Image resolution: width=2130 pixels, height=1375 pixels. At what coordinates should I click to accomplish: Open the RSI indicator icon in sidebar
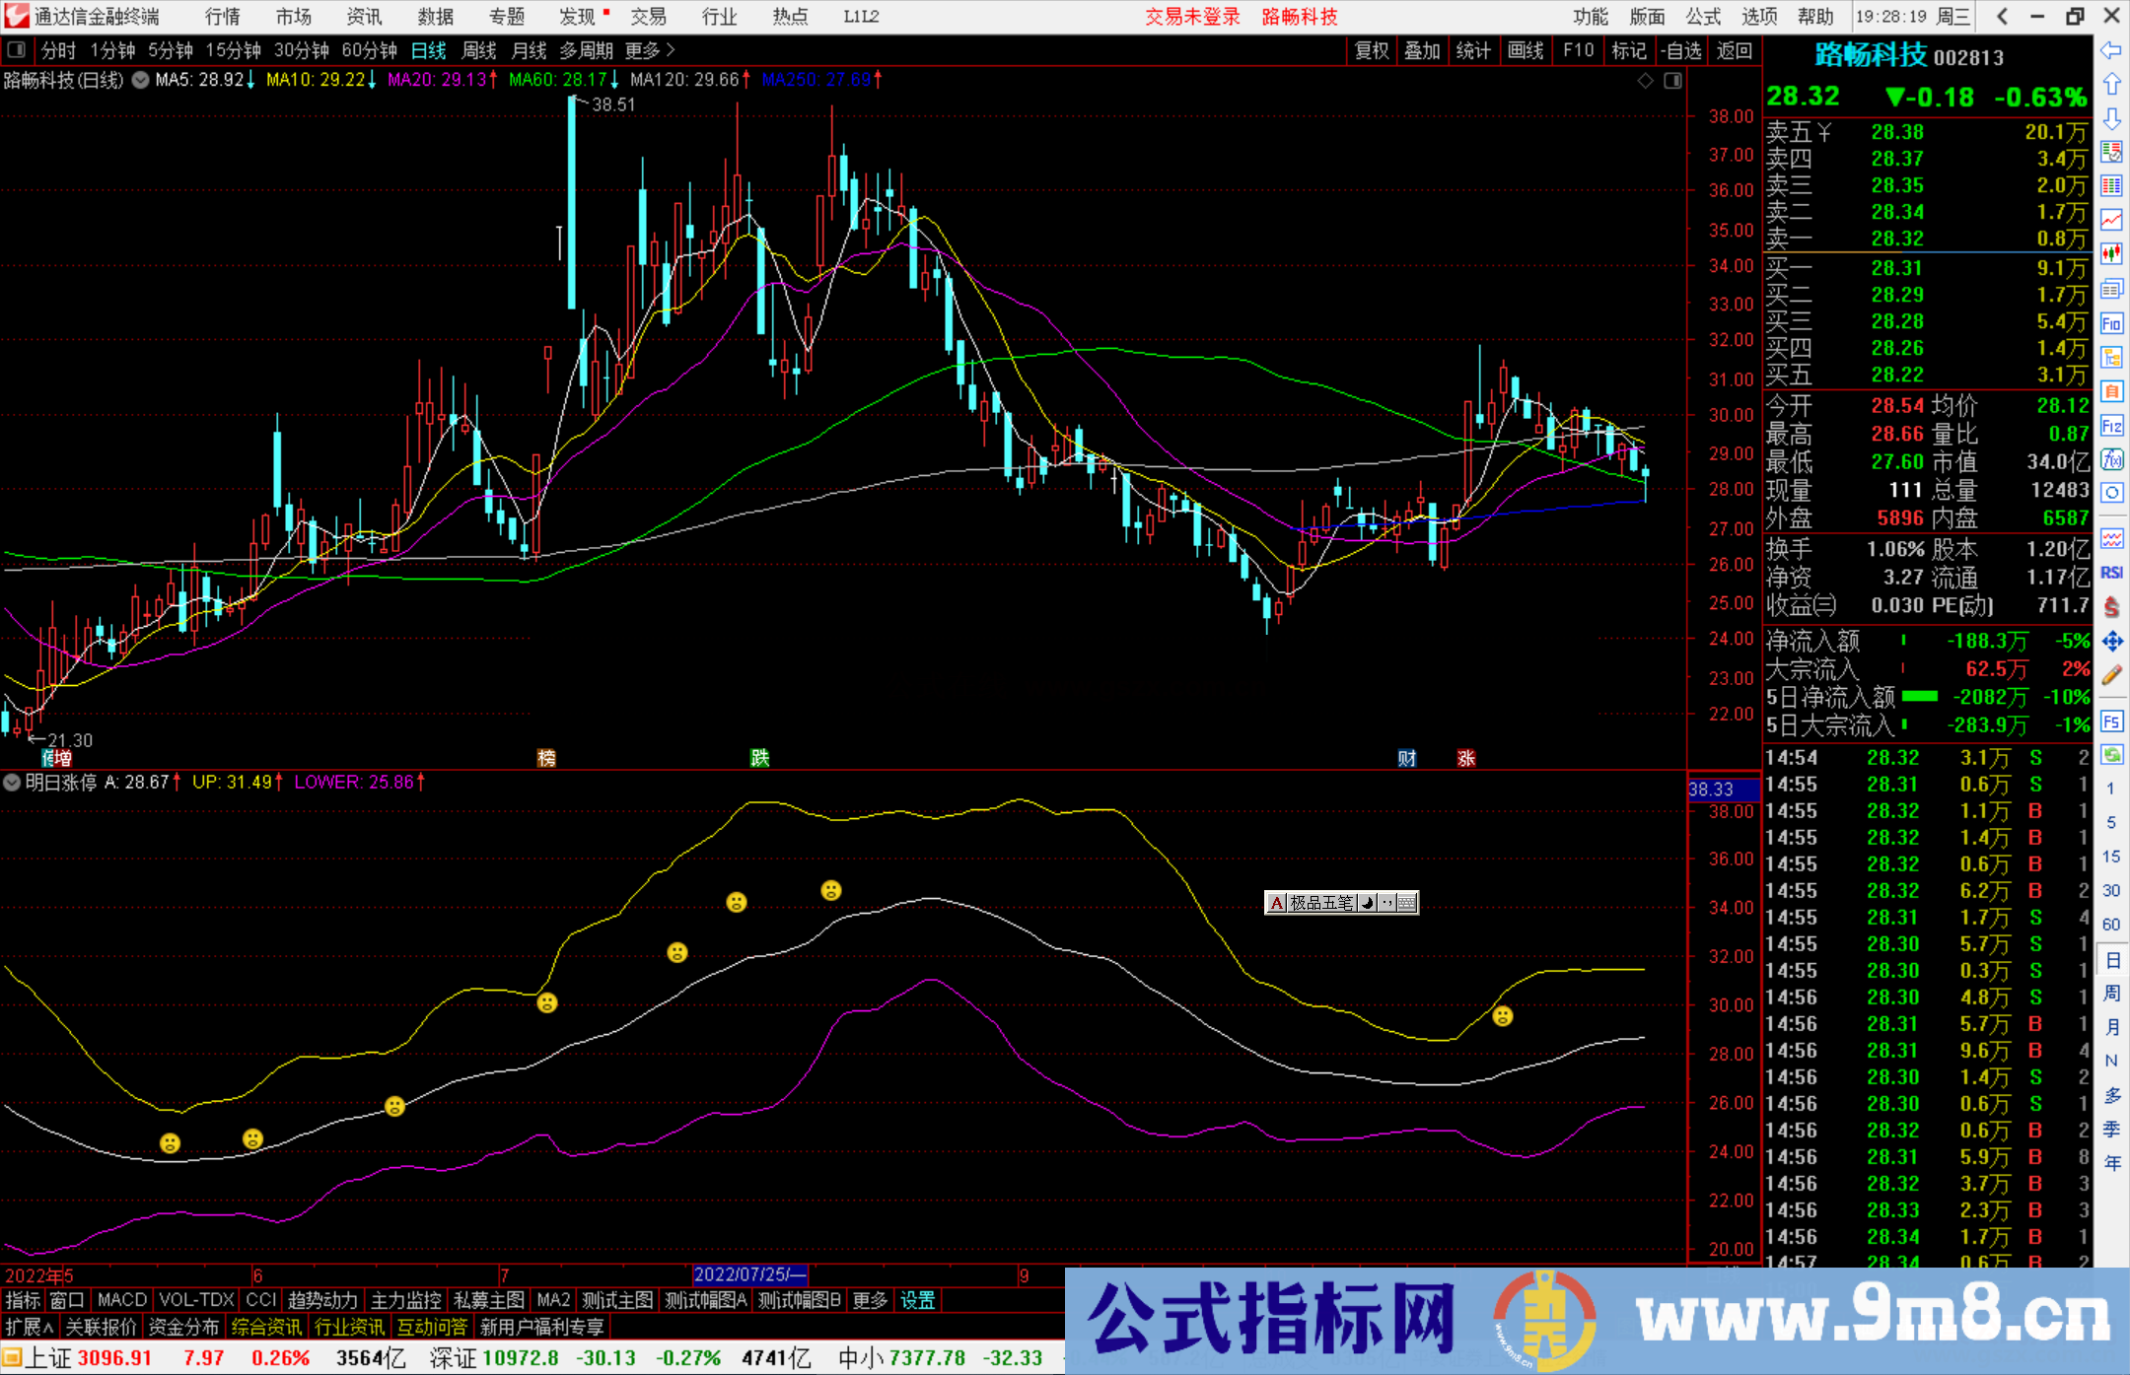(x=2112, y=571)
